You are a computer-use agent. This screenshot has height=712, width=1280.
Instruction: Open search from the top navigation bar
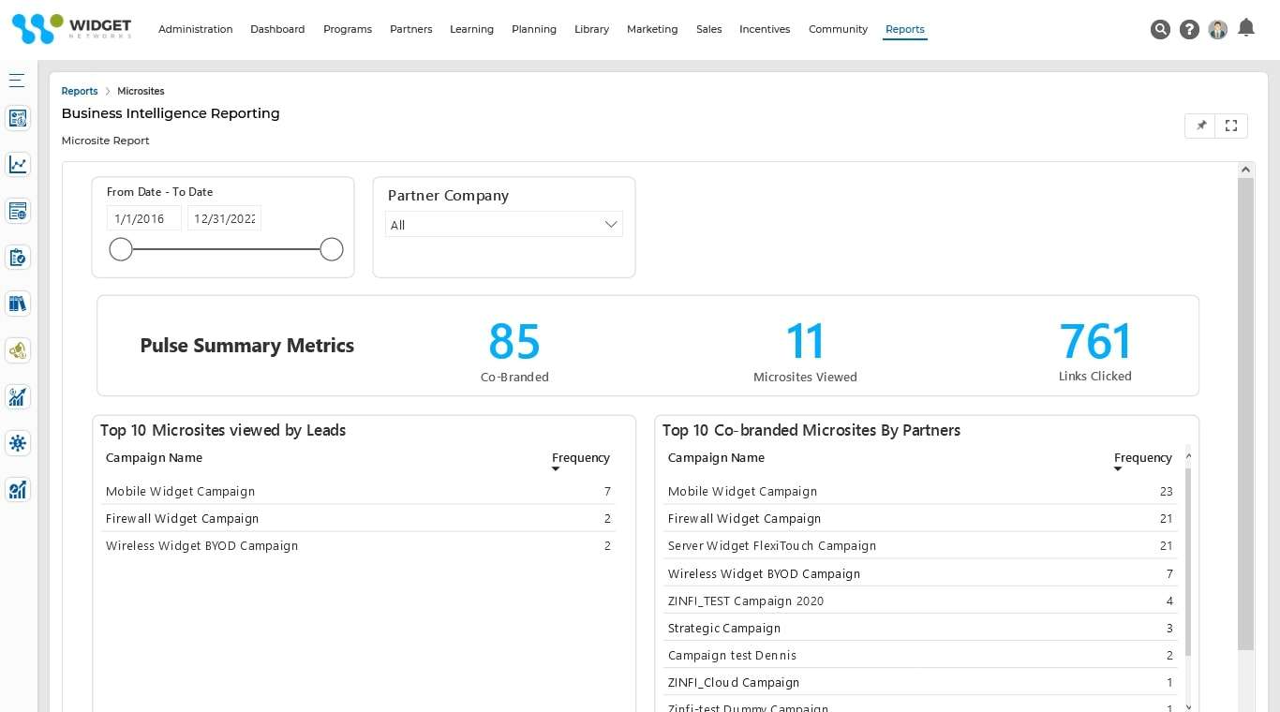click(x=1160, y=29)
